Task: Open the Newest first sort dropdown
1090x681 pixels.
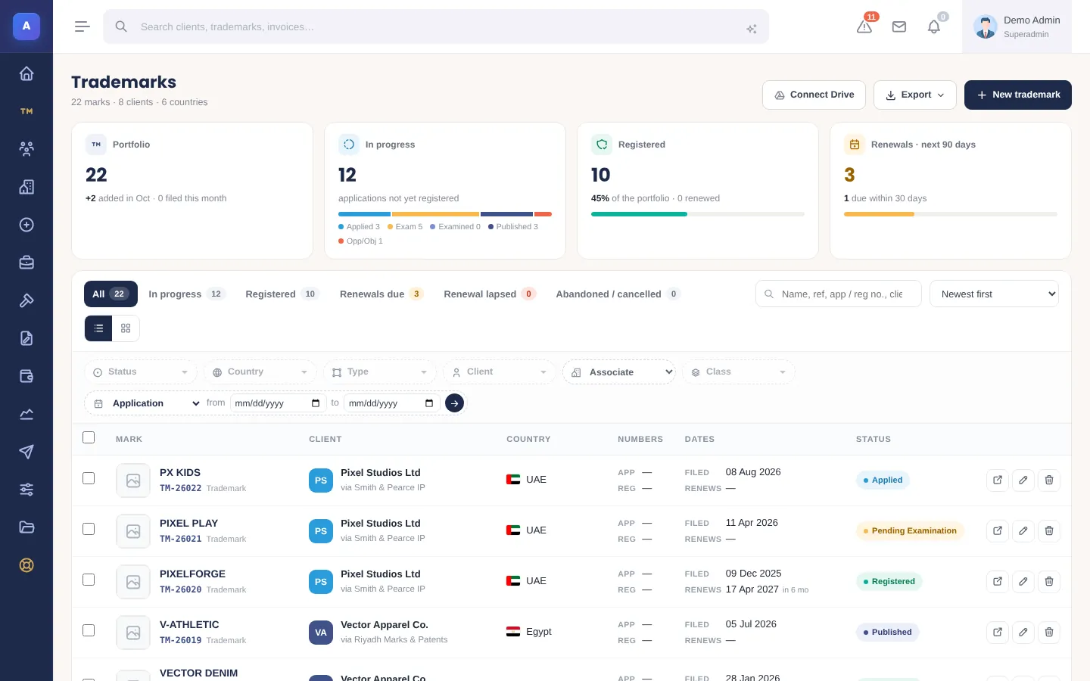Action: pos(994,294)
